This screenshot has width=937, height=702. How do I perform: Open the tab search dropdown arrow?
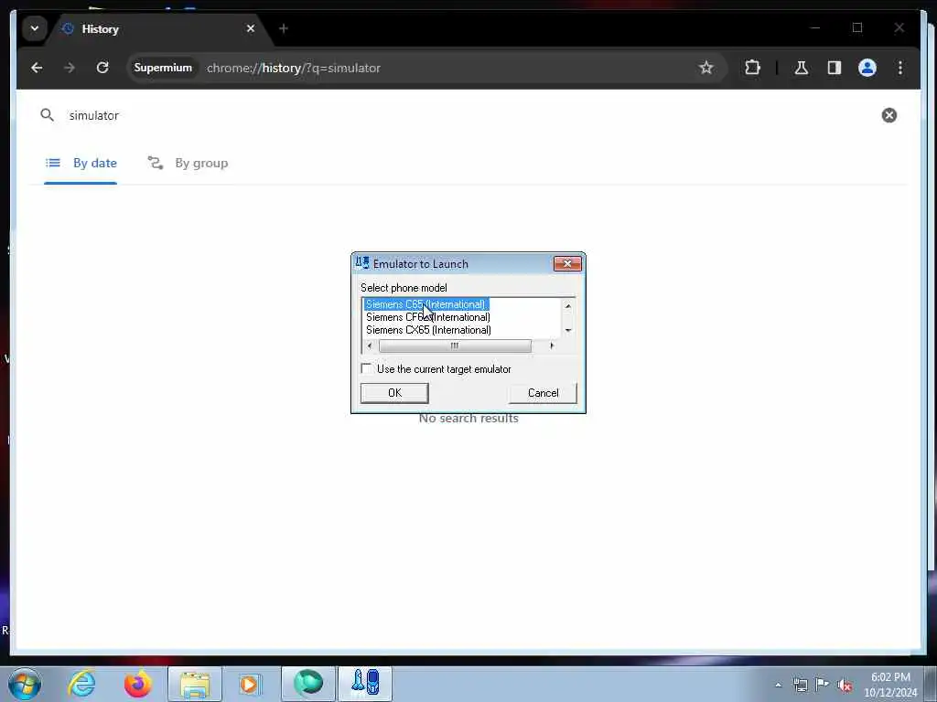tap(35, 28)
